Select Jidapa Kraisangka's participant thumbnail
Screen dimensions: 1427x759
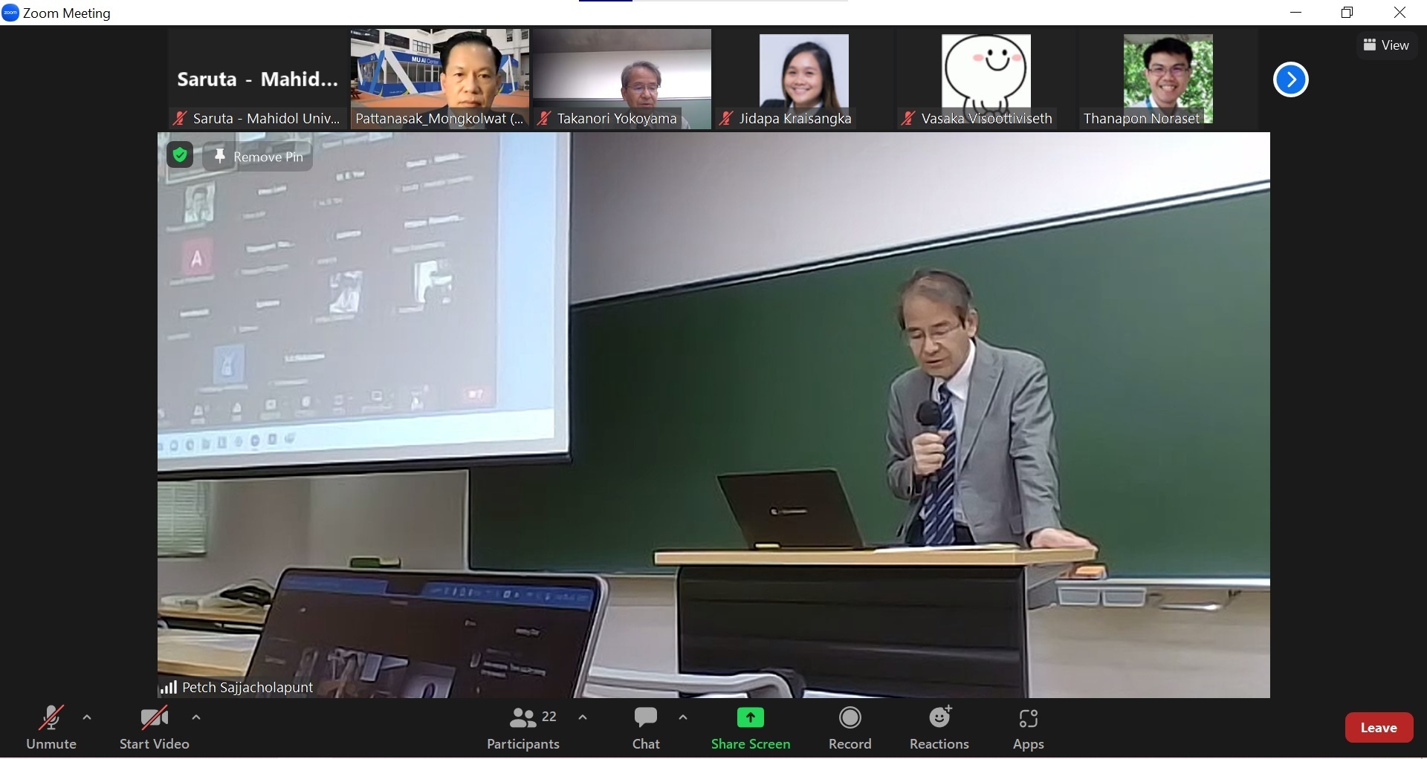tap(803, 78)
